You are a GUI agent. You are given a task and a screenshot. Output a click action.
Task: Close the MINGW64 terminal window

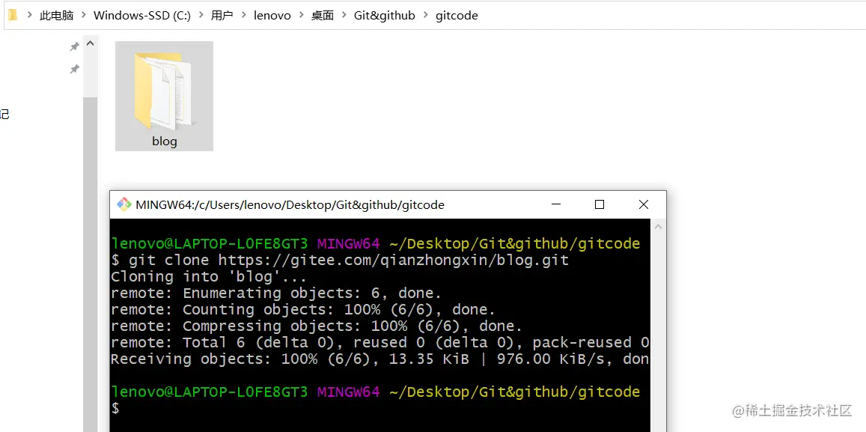coord(644,204)
